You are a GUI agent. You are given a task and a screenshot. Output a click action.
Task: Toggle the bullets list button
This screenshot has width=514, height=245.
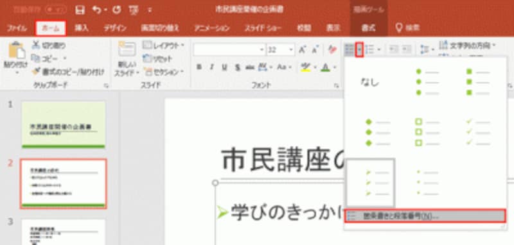[x=350, y=50]
